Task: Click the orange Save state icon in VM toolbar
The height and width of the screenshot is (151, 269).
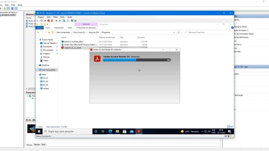Action: (52, 21)
